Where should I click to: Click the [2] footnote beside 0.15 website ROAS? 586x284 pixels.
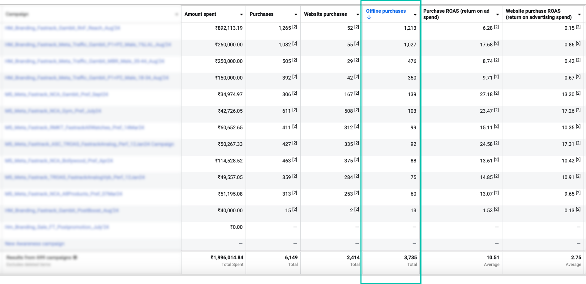tap(578, 27)
